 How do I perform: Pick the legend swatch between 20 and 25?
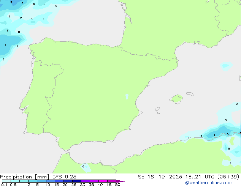click(x=68, y=181)
